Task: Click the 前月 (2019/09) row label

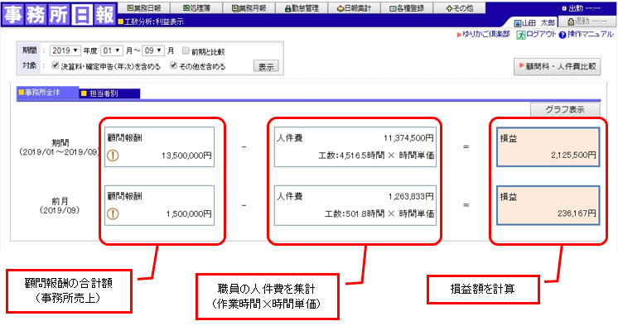Action: click(60, 206)
